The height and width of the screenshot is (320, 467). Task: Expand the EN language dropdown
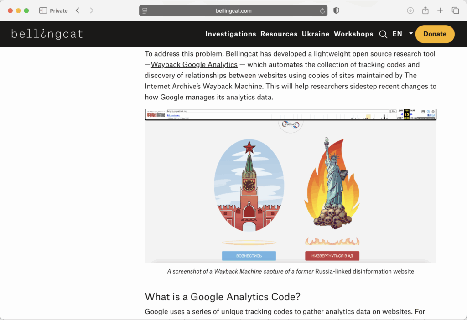click(x=410, y=34)
